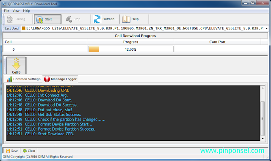Viewport: 271px width, 161px height.
Task: Click the Save disk icon
Action: tap(8, 151)
